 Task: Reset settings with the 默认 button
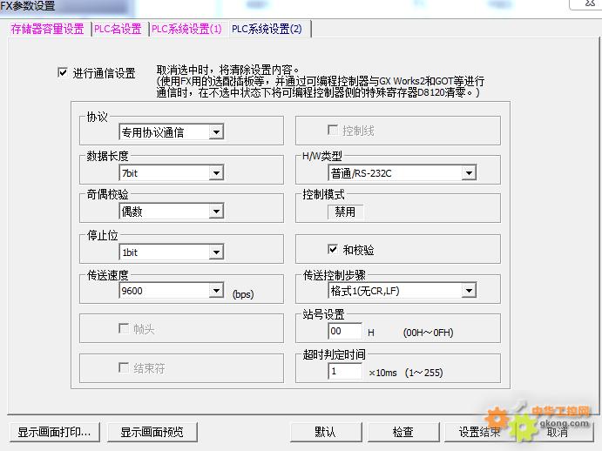point(325,432)
